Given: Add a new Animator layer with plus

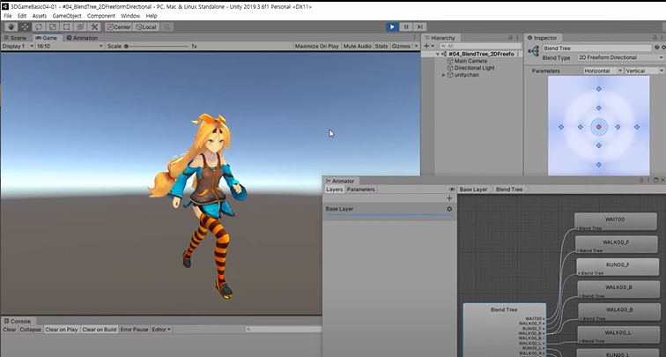Looking at the screenshot, I should (449, 198).
